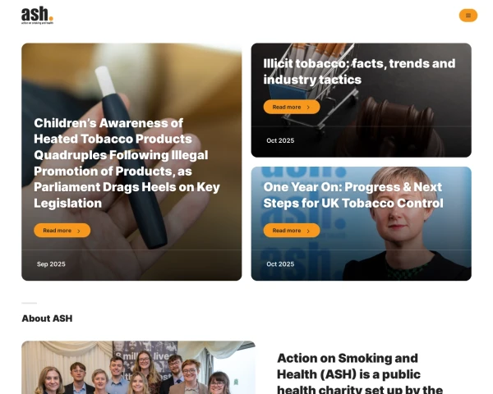The height and width of the screenshot is (394, 493).
Task: Open the ASH team group photo
Action: (138, 367)
